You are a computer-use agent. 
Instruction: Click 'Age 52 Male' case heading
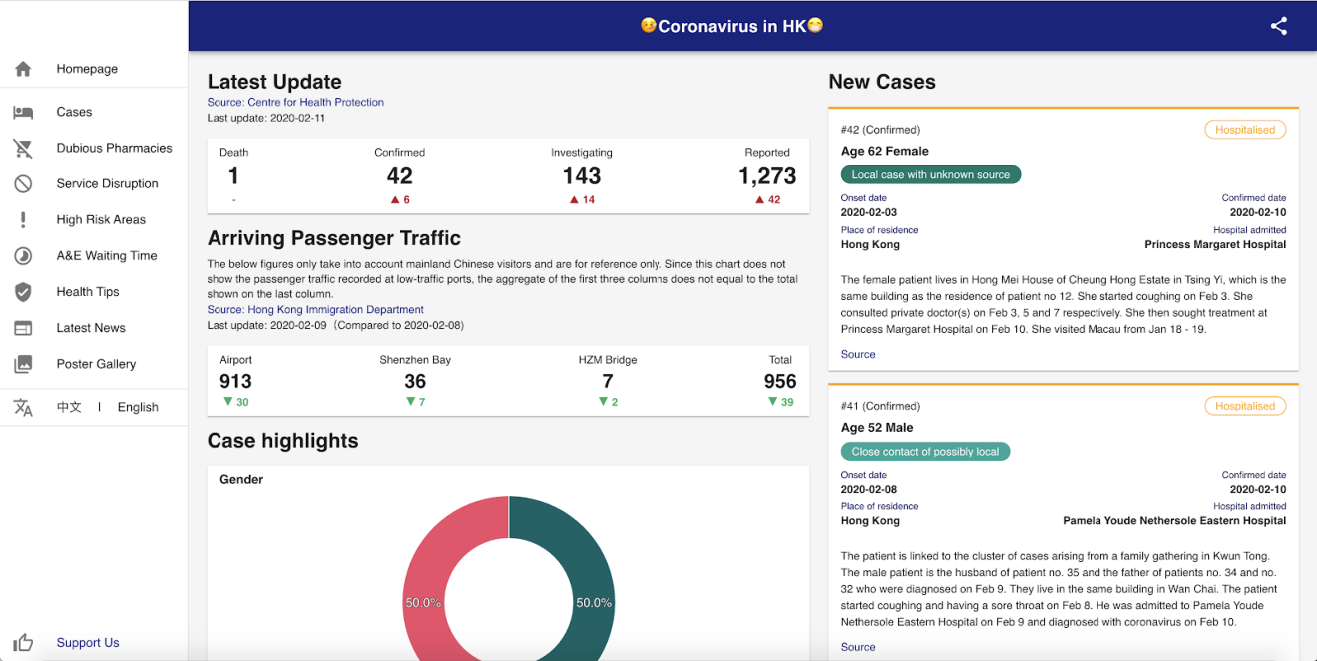pos(877,428)
